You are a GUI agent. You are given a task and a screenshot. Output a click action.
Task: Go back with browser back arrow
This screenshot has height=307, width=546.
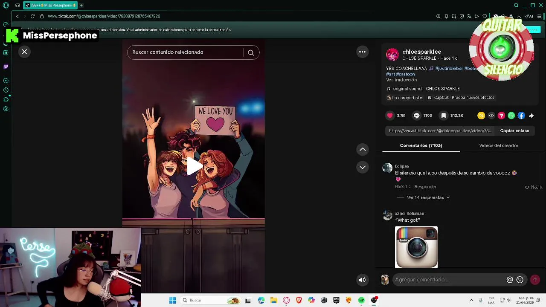click(17, 16)
